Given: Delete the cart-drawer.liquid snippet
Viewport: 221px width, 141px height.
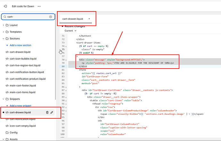Looking at the screenshot, I should [x=47, y=112].
